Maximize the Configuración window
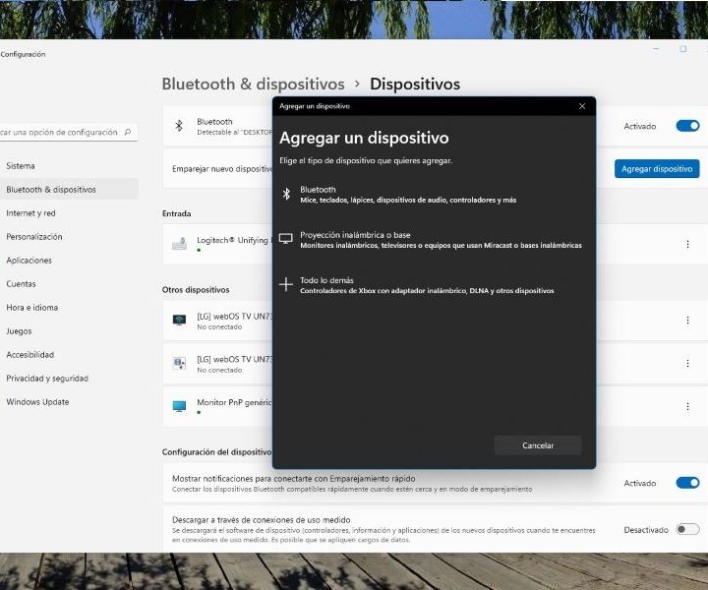708x590 pixels. pyautogui.click(x=683, y=49)
